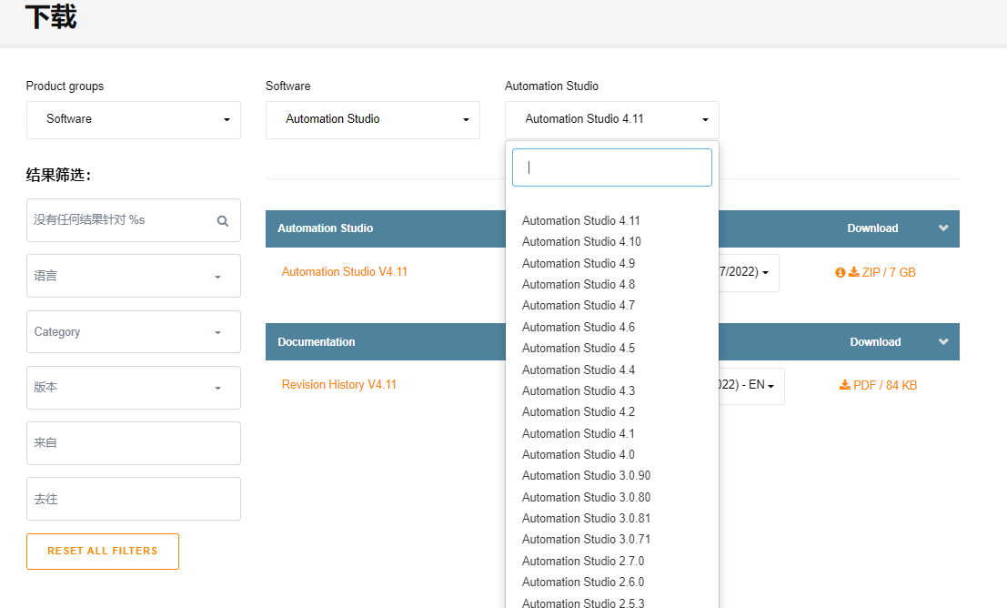
Task: Download the PDF / 84 KB file
Action: pos(878,386)
